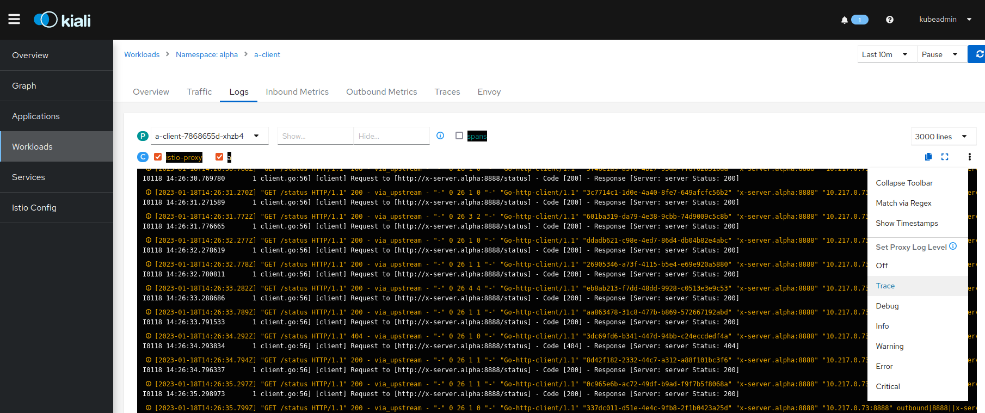Open the kubeadmin user dropdown
Viewport: 985px width, 413px height.
point(945,20)
